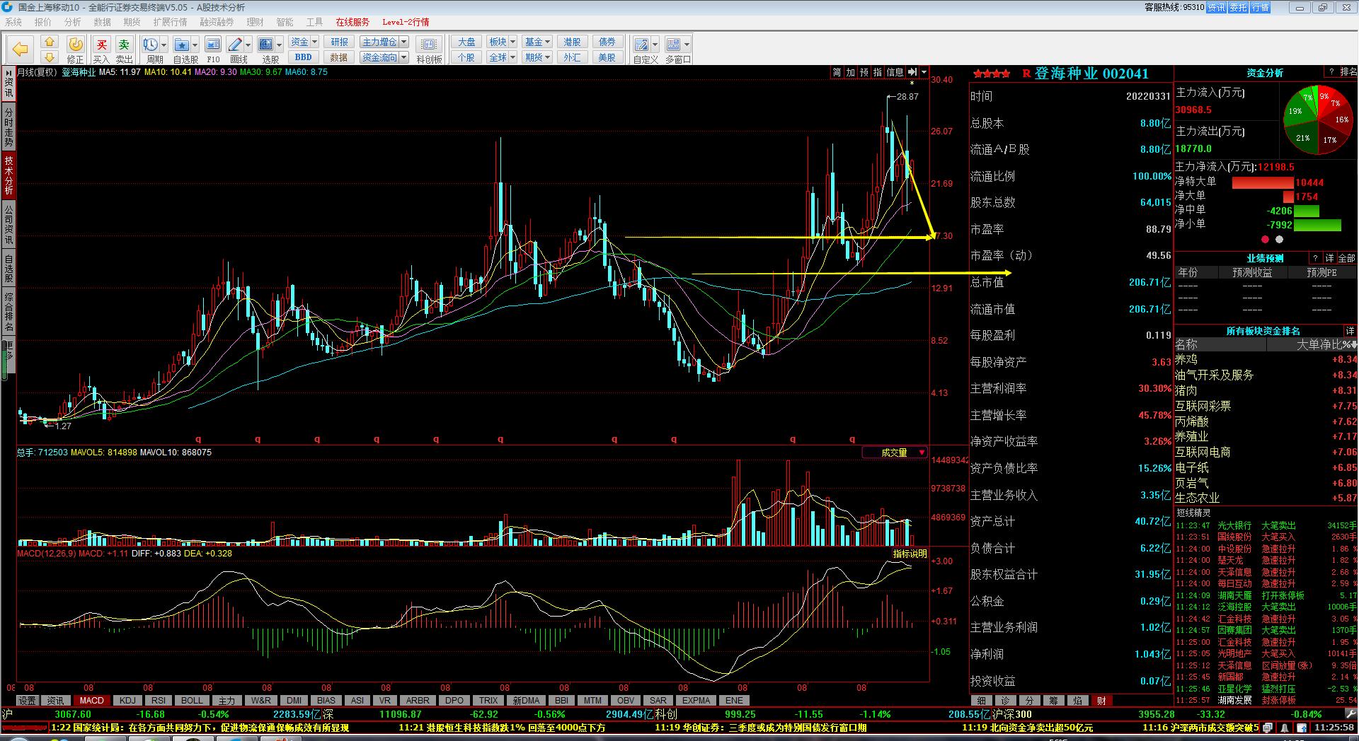1359x741 pixels.
Task: Open the 在线服务 menu
Action: point(352,23)
